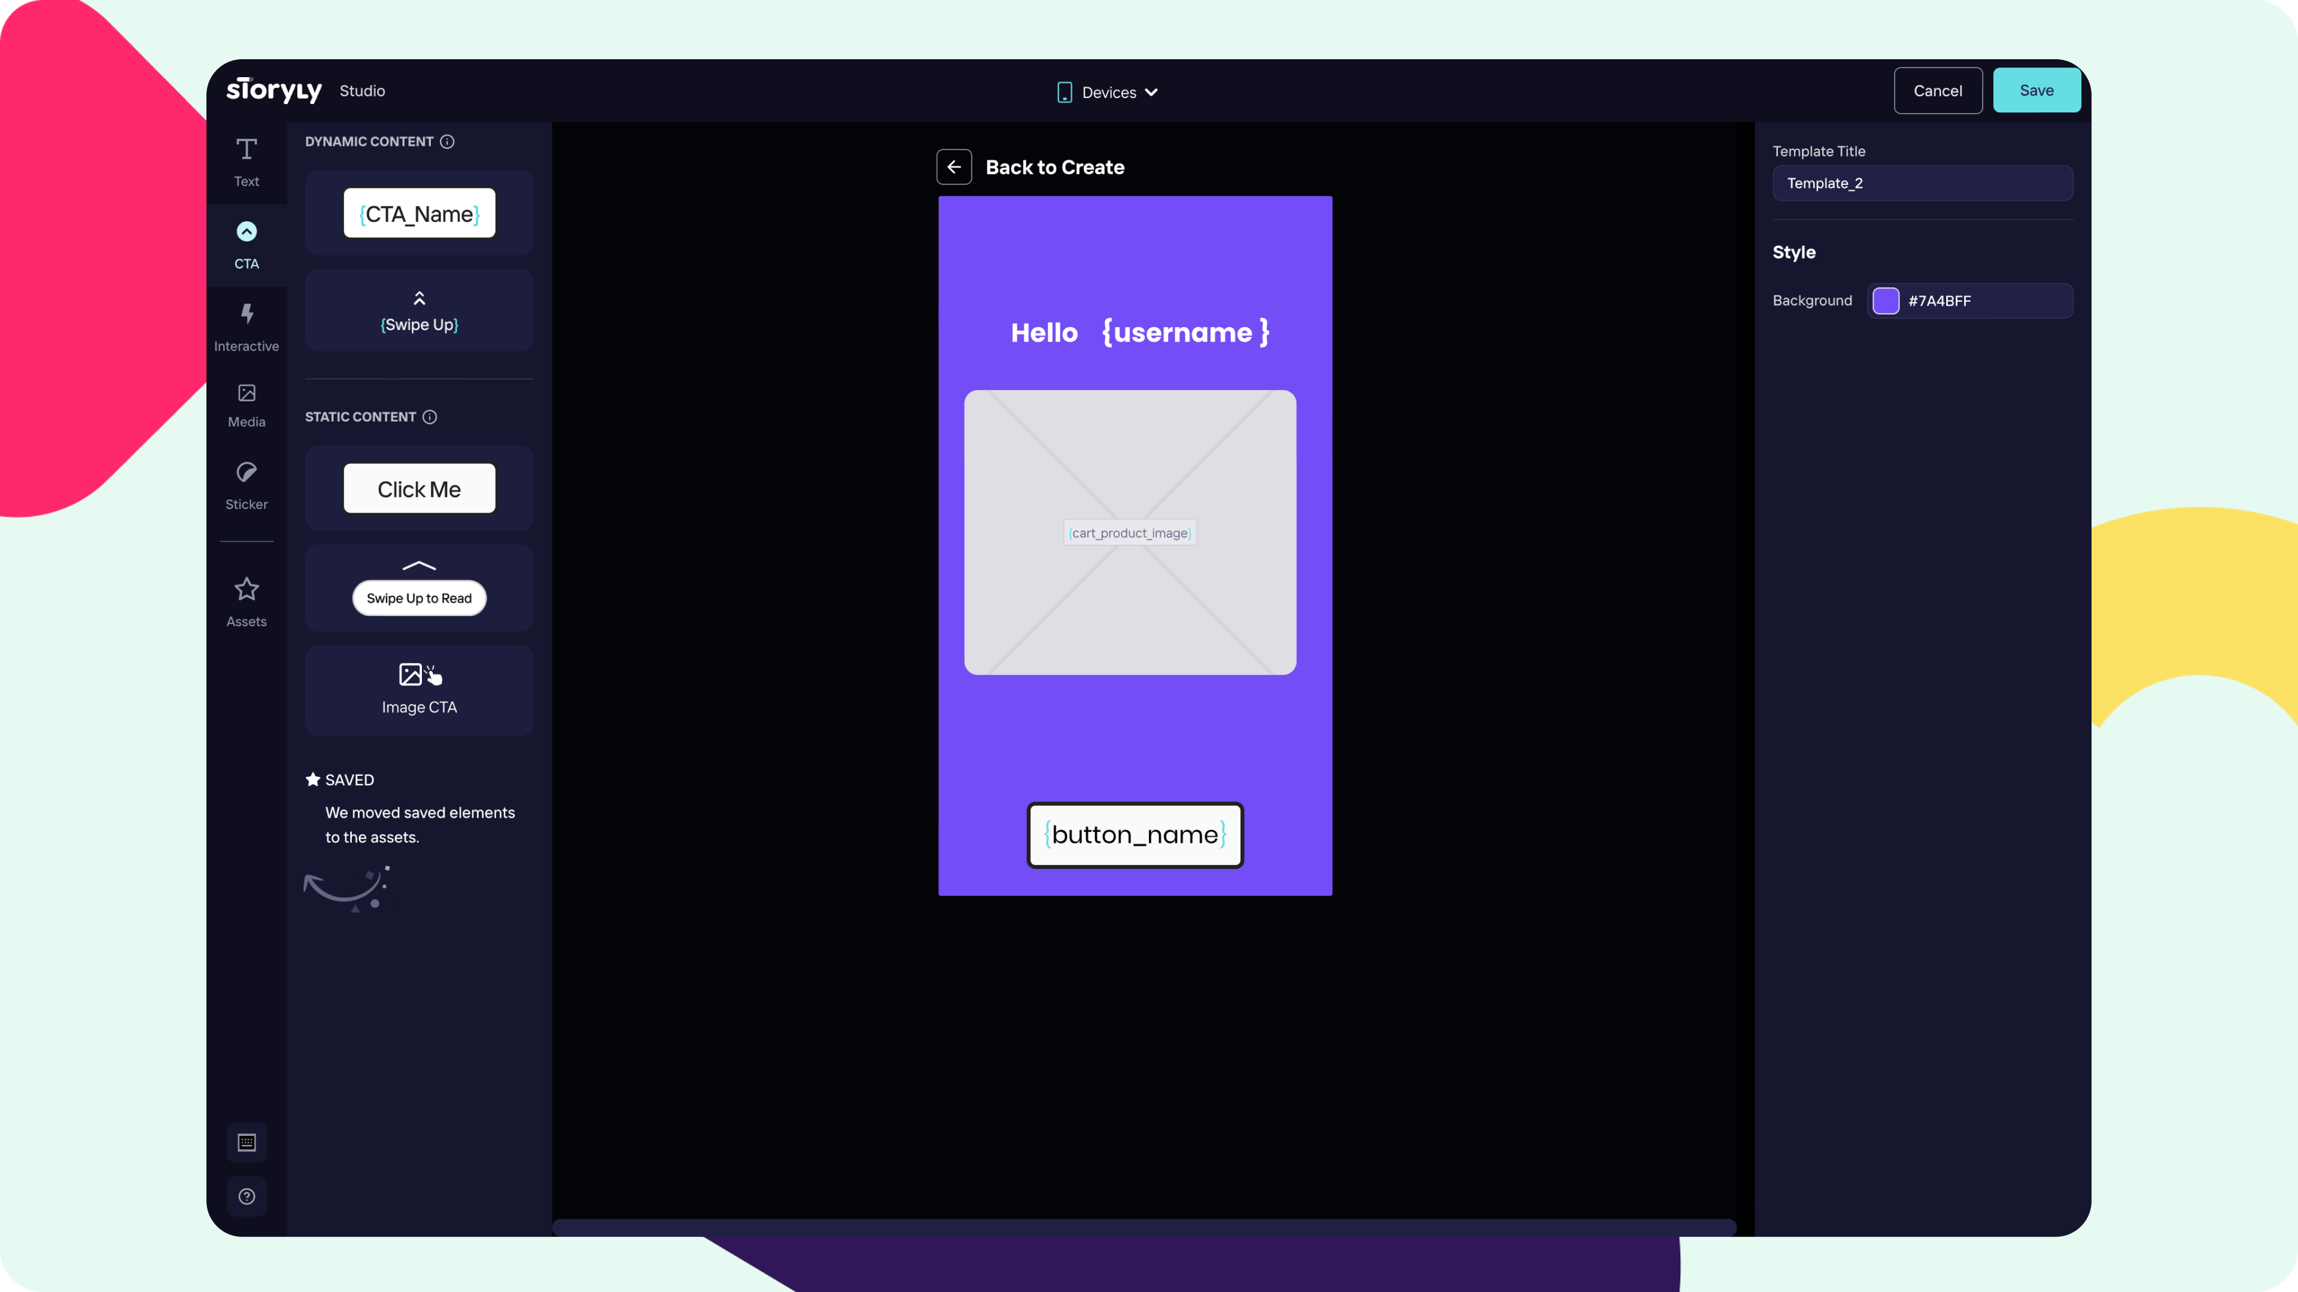Expand the Devices dropdown
The height and width of the screenshot is (1292, 2298).
click(1107, 92)
